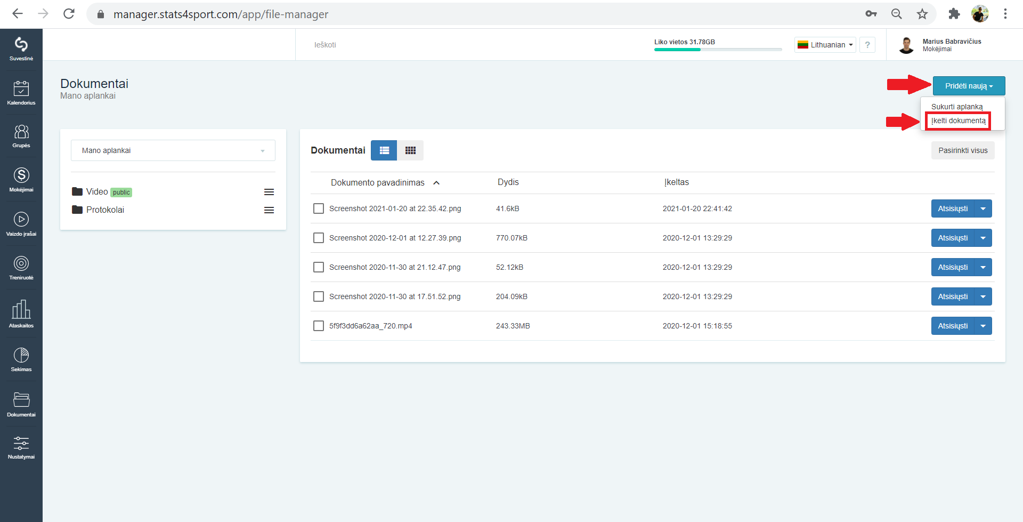Reload the page in browser
This screenshot has height=522, width=1023.
(x=69, y=14)
